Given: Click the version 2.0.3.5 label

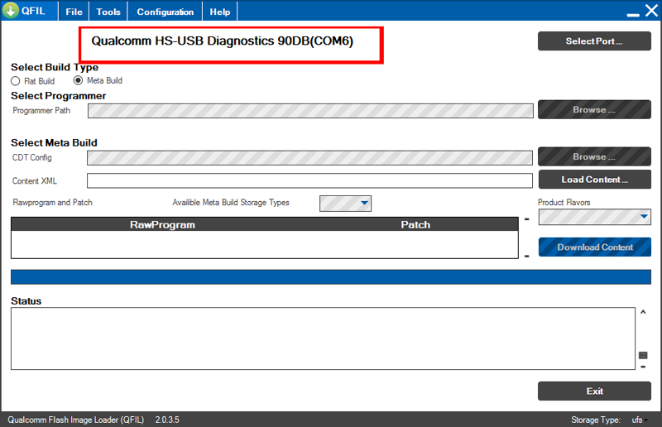Looking at the screenshot, I should (x=167, y=420).
